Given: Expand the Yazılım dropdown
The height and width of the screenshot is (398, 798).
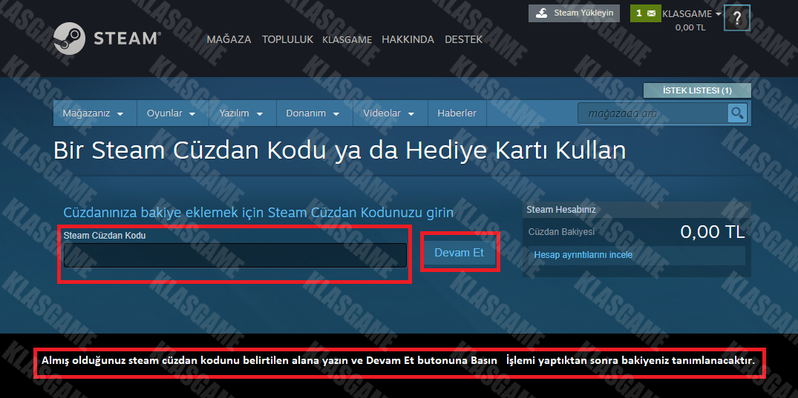Looking at the screenshot, I should (x=241, y=113).
